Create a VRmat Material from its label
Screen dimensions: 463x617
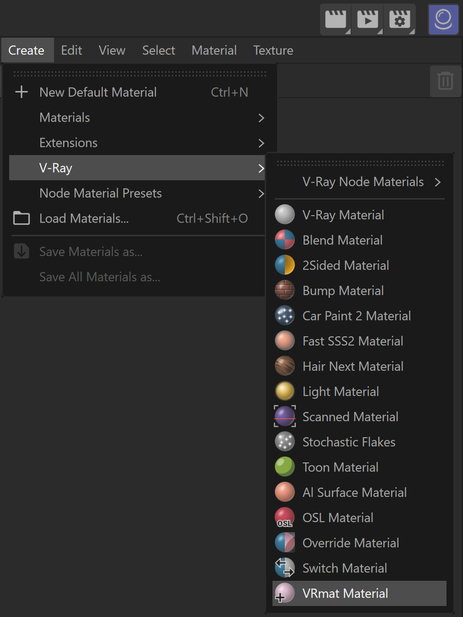tap(345, 593)
